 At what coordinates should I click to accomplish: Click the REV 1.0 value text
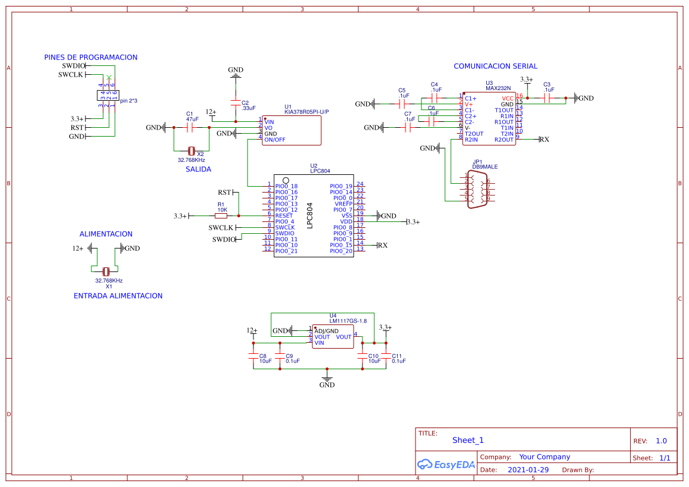coord(661,440)
